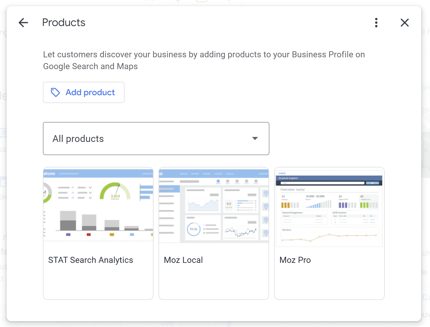
Task: Select the Moz Local product title
Action: [183, 260]
